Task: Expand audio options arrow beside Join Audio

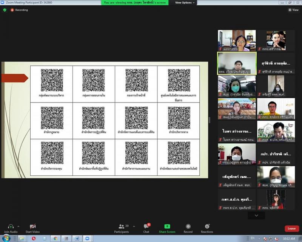Action: (18, 226)
